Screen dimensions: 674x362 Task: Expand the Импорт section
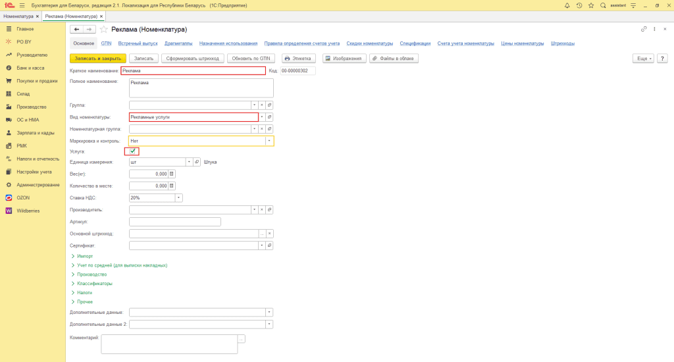(x=85, y=256)
